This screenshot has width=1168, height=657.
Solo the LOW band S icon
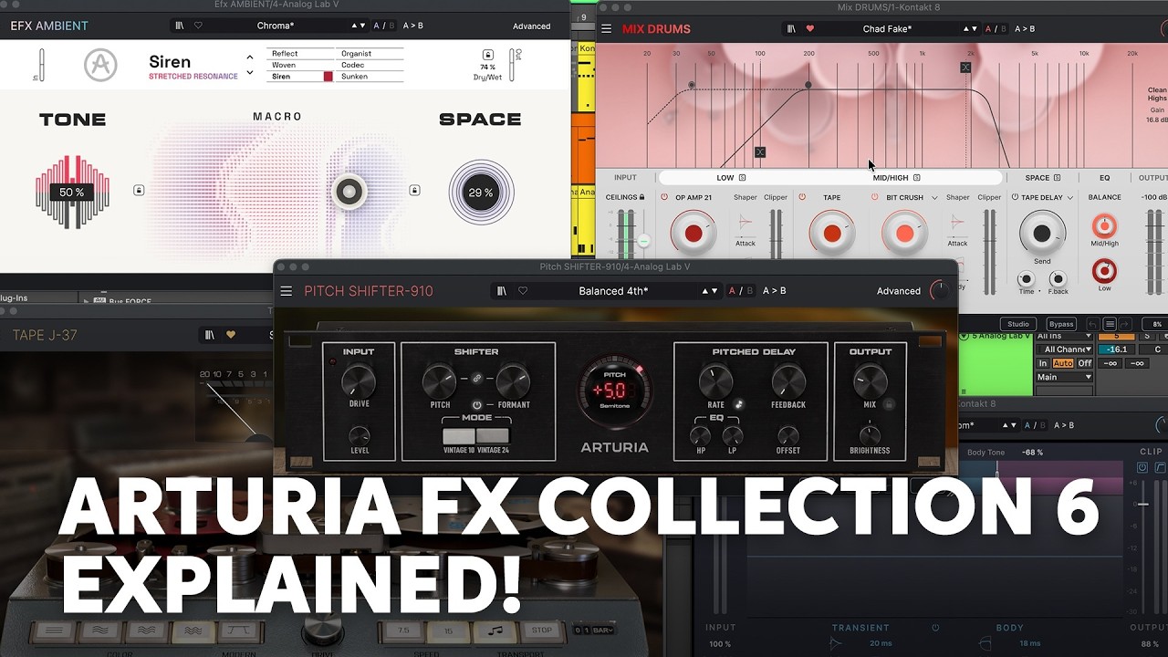point(742,178)
